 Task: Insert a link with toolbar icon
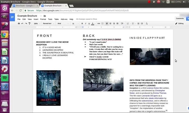(99, 24)
